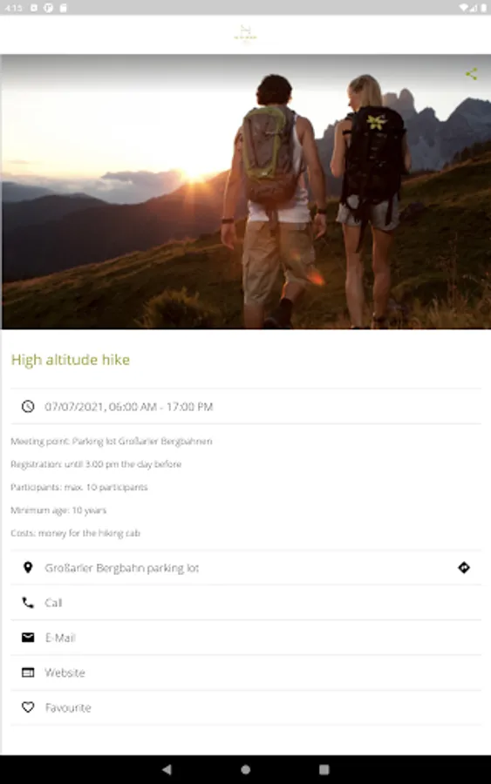Viewport: 491px width, 784px height.
Task: Tap the website browser icon
Action: click(x=28, y=672)
